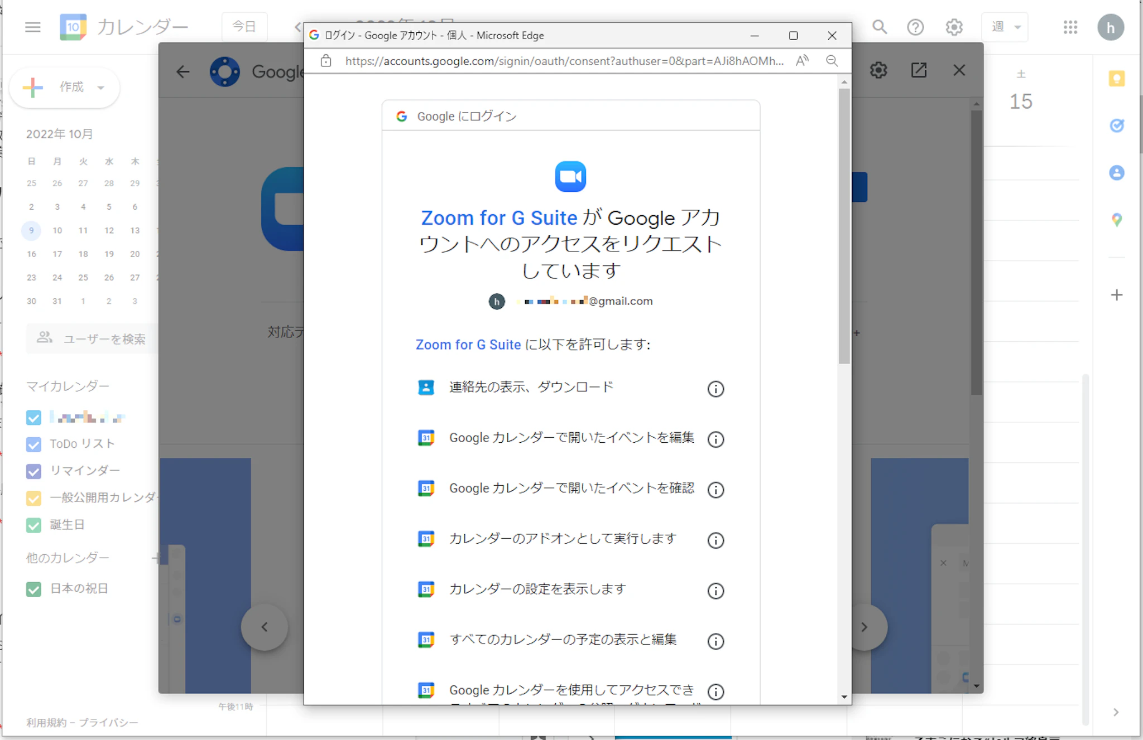Image resolution: width=1143 pixels, height=740 pixels.
Task: Click Zoom for G Suite heading link
Action: (x=499, y=217)
